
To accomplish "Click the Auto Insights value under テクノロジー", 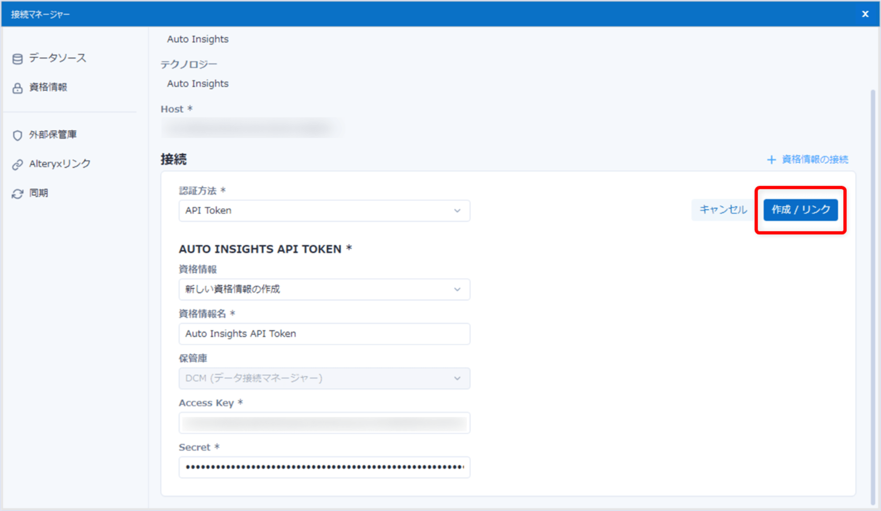I will pos(198,84).
